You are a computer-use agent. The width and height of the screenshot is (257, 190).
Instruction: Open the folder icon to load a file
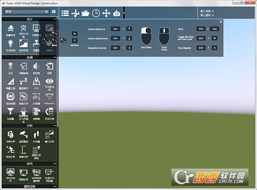point(86,13)
